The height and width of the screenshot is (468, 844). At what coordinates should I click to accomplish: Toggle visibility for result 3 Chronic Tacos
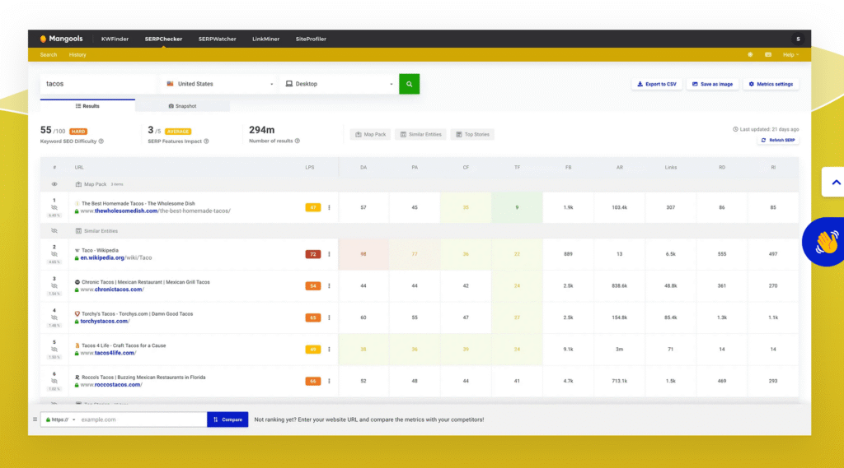point(54,286)
